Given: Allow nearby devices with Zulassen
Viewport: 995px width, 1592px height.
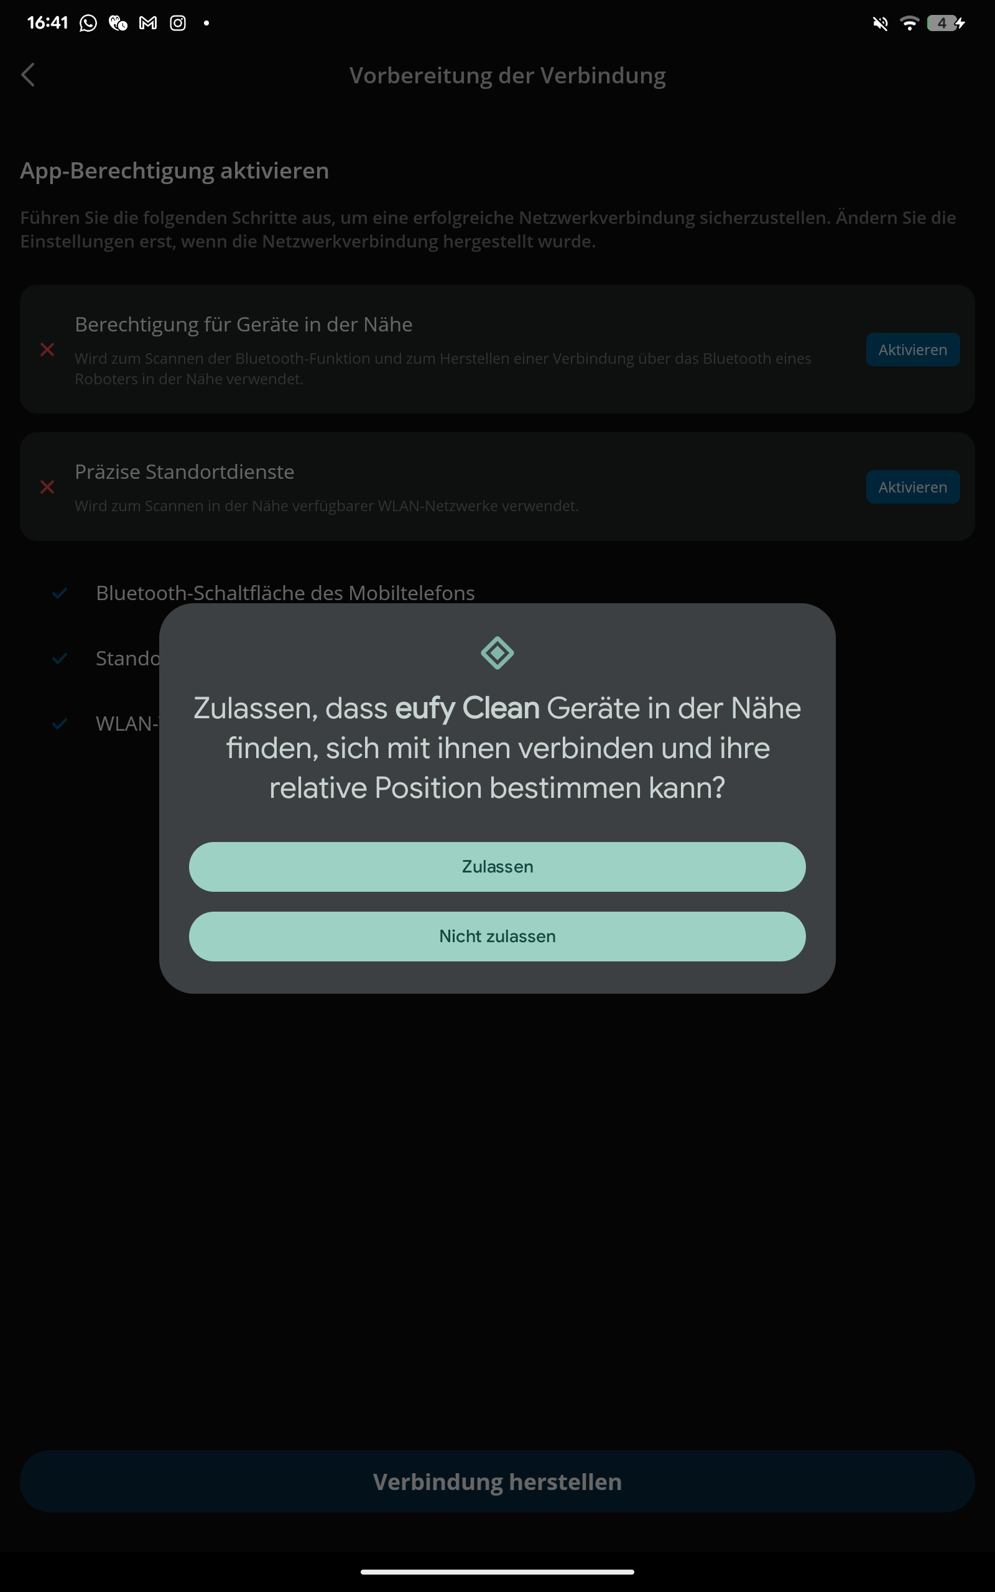Looking at the screenshot, I should (497, 866).
